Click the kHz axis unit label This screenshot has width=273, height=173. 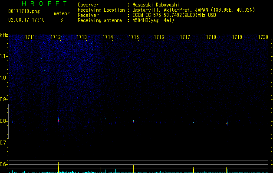click(4, 35)
